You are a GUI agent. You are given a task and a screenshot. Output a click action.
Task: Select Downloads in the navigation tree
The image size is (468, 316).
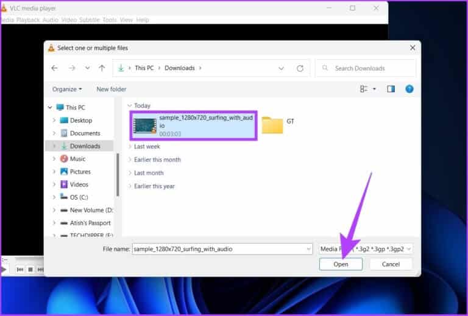[x=85, y=146]
